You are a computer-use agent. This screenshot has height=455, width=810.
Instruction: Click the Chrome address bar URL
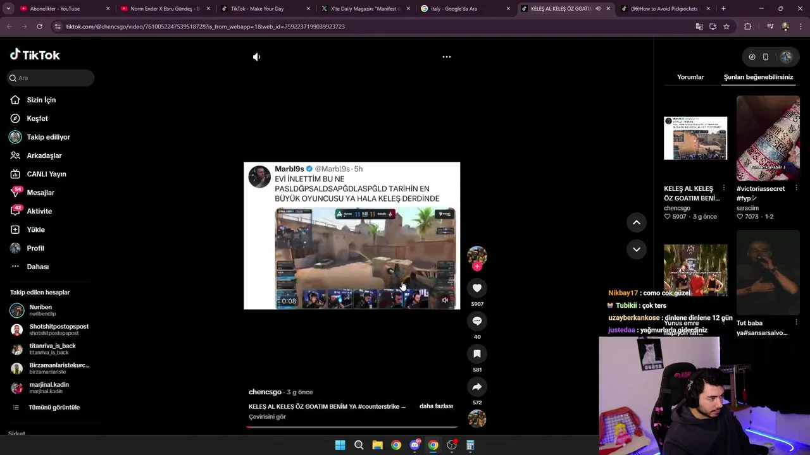(206, 27)
